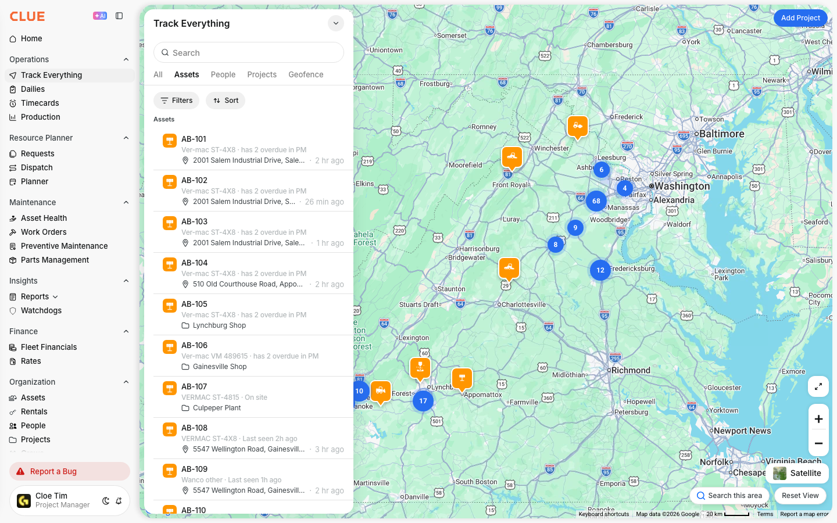Click Report a Bug
The width and height of the screenshot is (837, 523).
point(70,471)
